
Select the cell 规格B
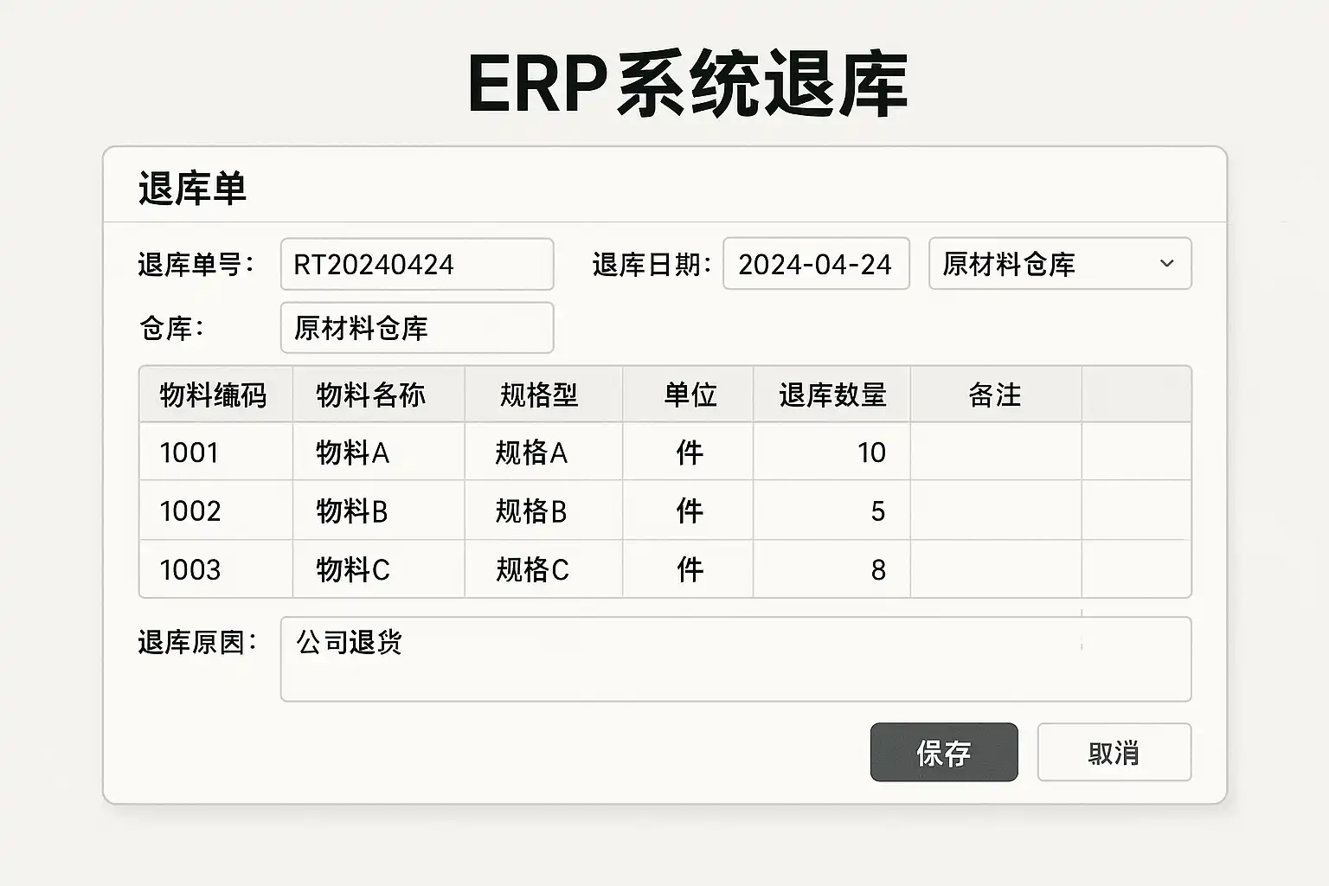click(543, 510)
